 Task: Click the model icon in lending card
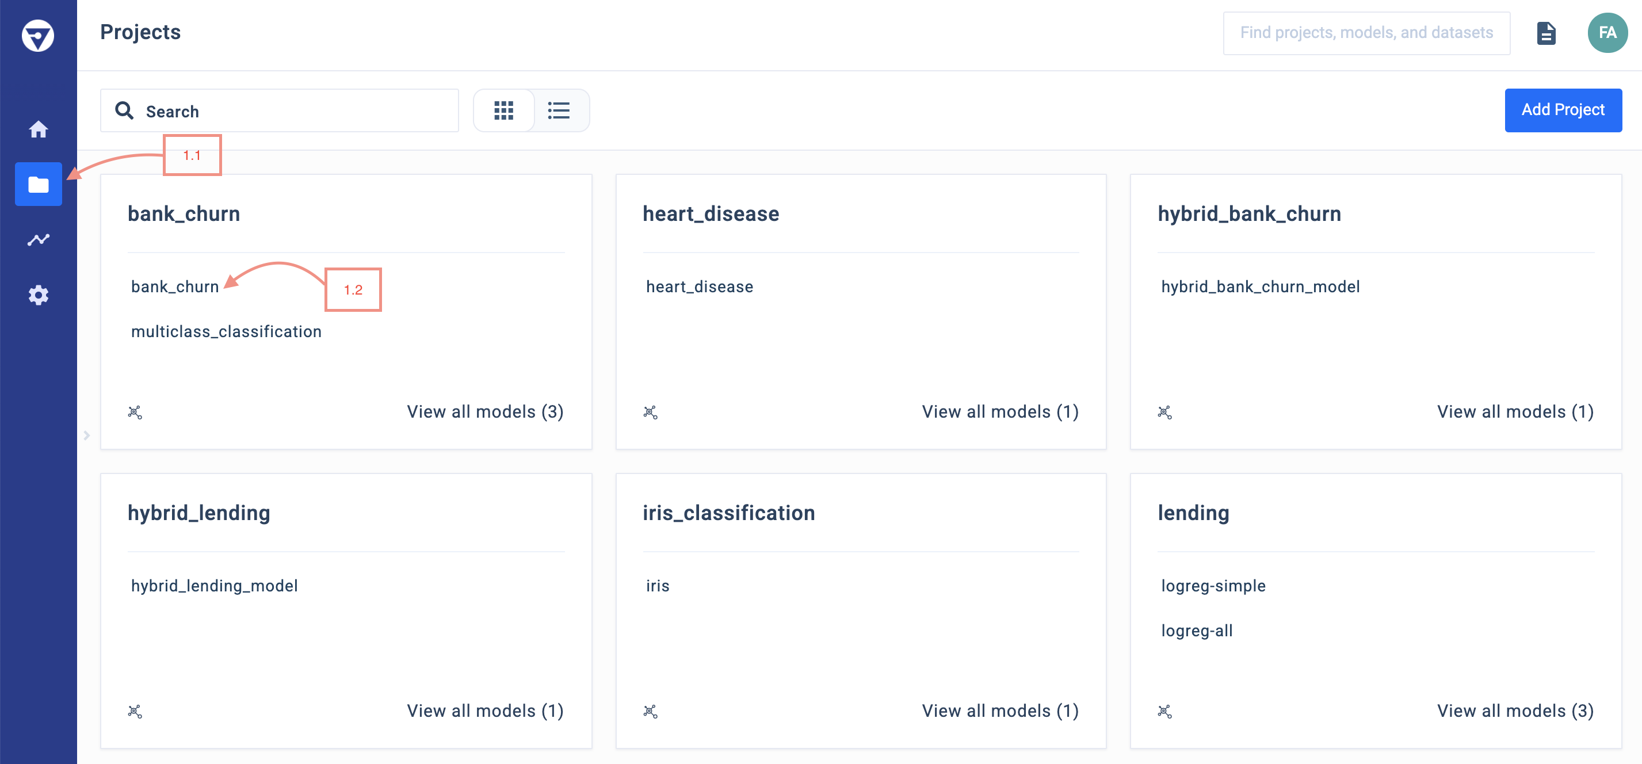point(1164,711)
